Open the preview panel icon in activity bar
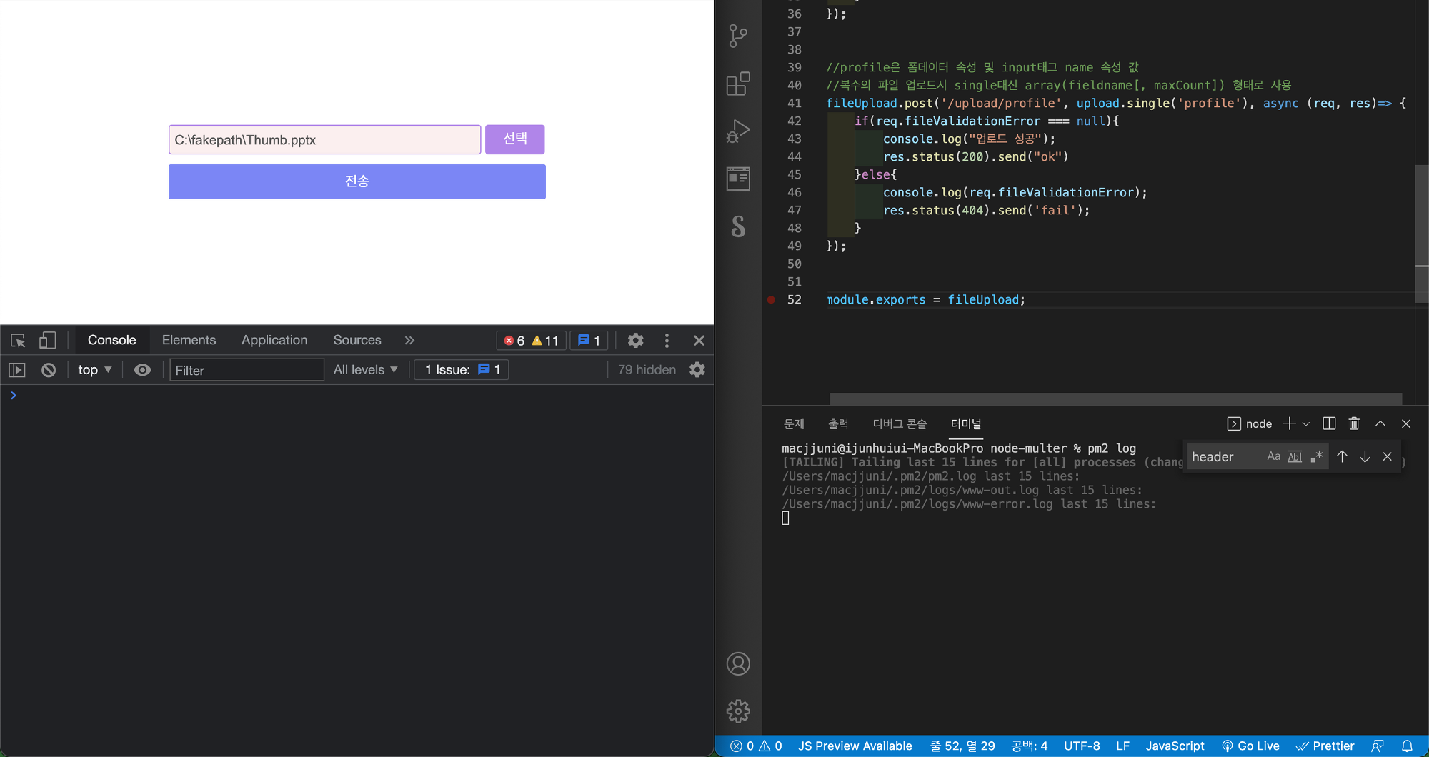 (x=738, y=179)
